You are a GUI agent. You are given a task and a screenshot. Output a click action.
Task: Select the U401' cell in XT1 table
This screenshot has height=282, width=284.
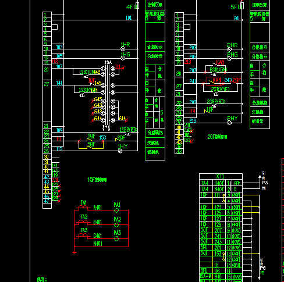point(219,183)
